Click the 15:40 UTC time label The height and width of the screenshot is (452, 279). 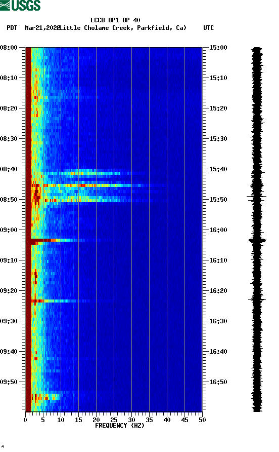(x=218, y=169)
